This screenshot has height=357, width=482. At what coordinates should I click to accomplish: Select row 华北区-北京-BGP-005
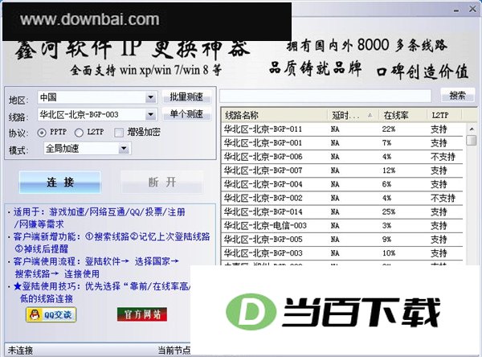[x=342, y=239]
